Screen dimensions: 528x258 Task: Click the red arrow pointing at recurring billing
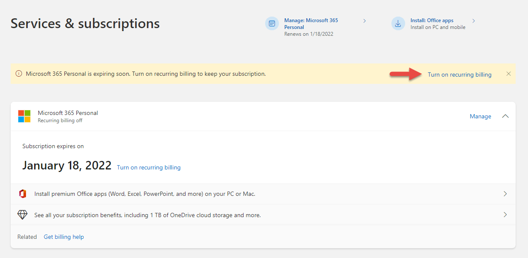point(404,74)
